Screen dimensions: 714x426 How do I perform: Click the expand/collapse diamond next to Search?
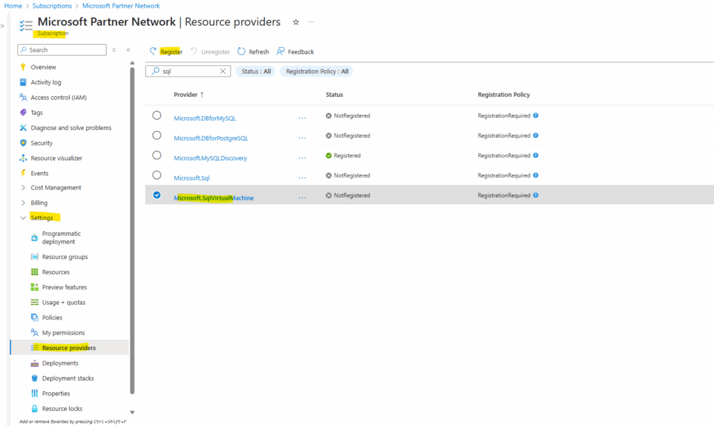coord(114,50)
